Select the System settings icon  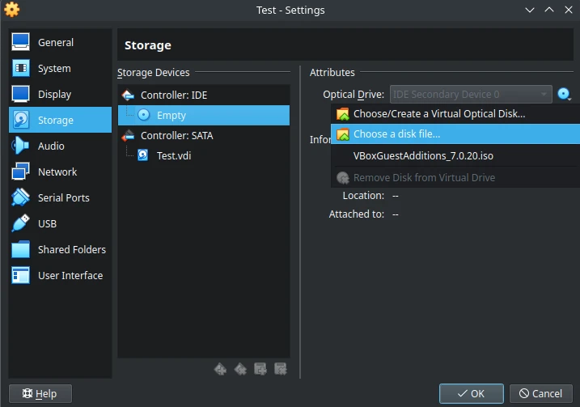(21, 68)
